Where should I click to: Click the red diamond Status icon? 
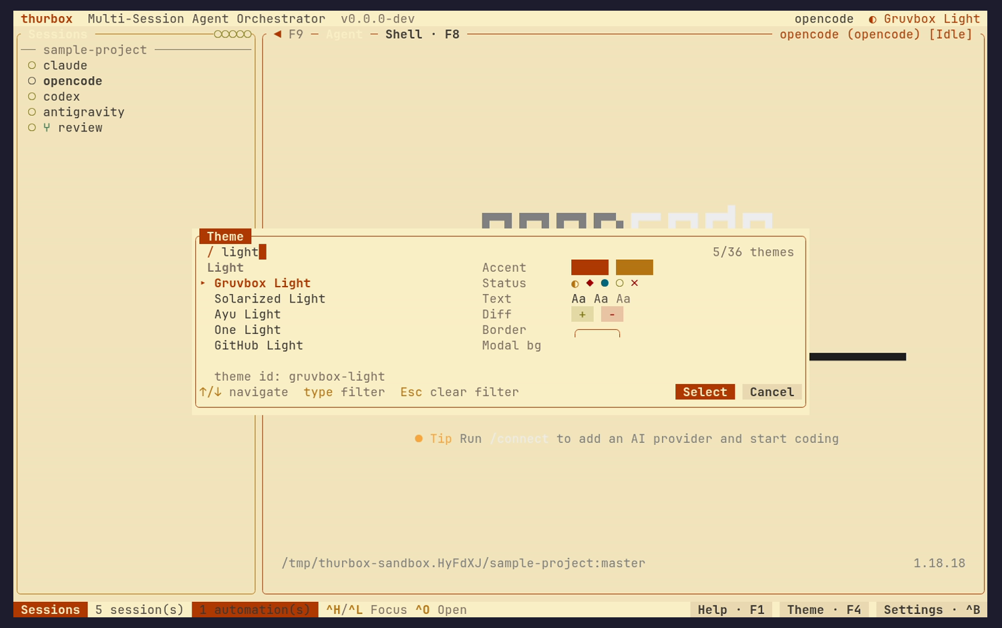click(590, 283)
